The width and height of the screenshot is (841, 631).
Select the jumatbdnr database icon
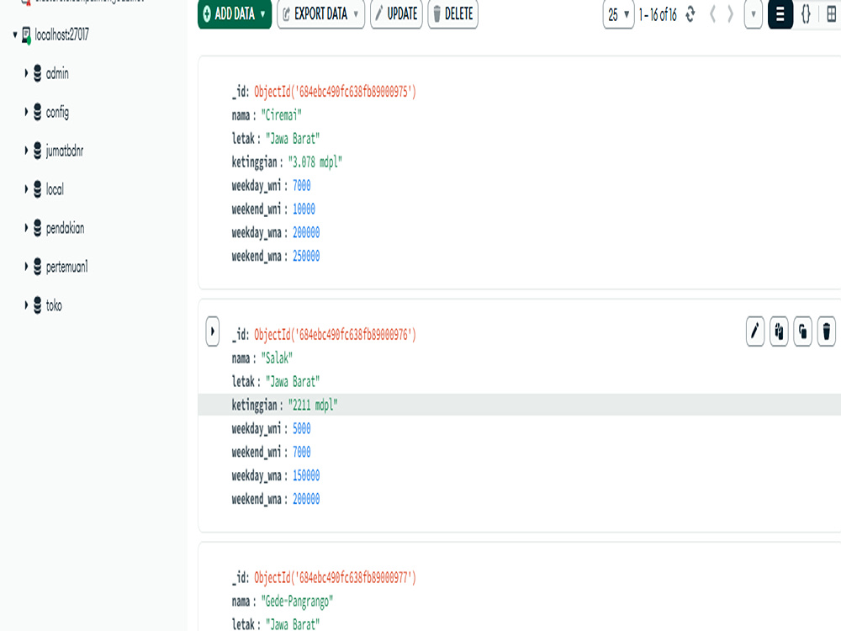tap(38, 151)
